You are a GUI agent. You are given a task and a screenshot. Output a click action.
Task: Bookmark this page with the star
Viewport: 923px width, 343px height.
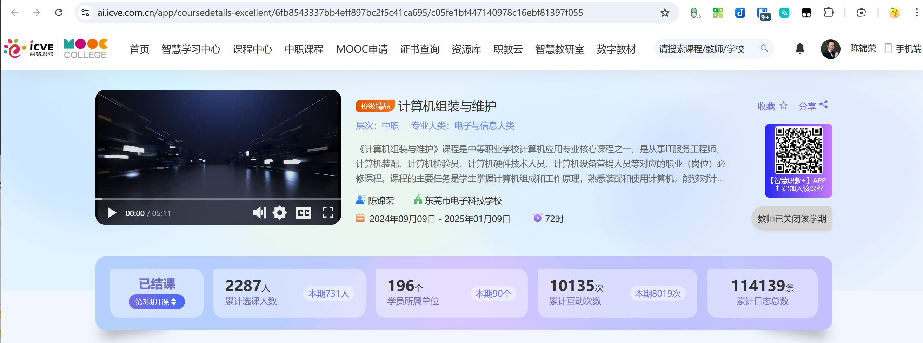tap(665, 13)
